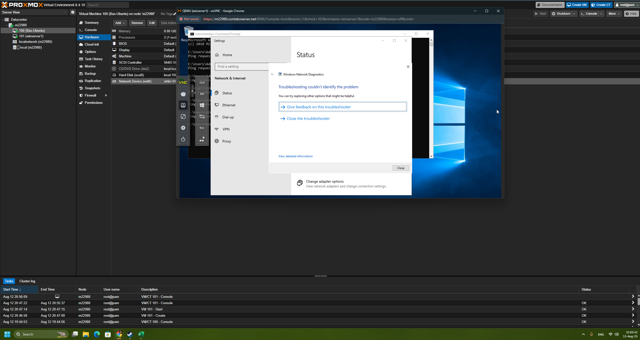Viewport: 640px width, 340px height.
Task: Open the Summary tab of VM 100
Action: tap(92, 23)
